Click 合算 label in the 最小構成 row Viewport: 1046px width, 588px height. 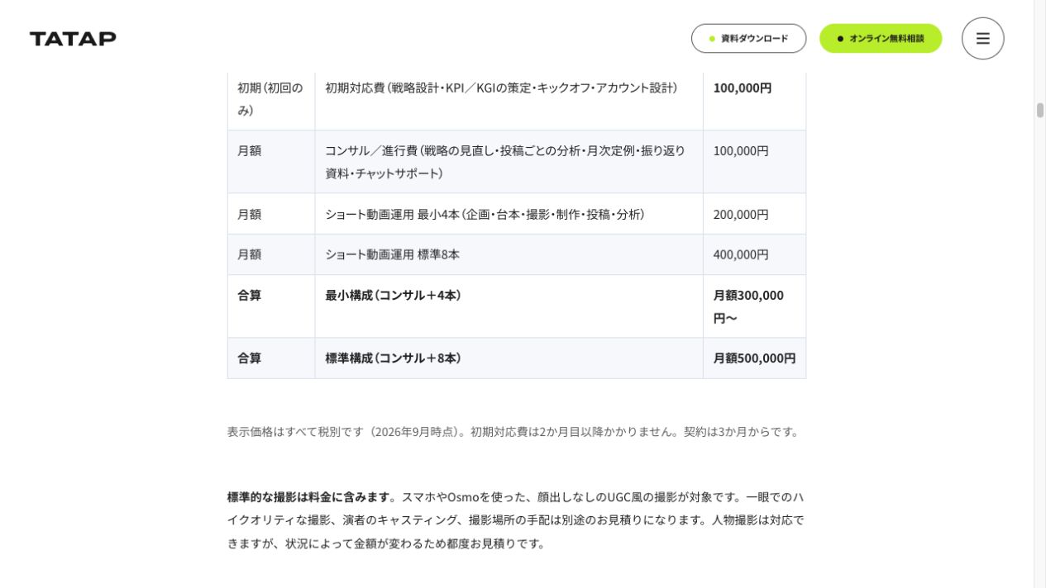(x=249, y=295)
